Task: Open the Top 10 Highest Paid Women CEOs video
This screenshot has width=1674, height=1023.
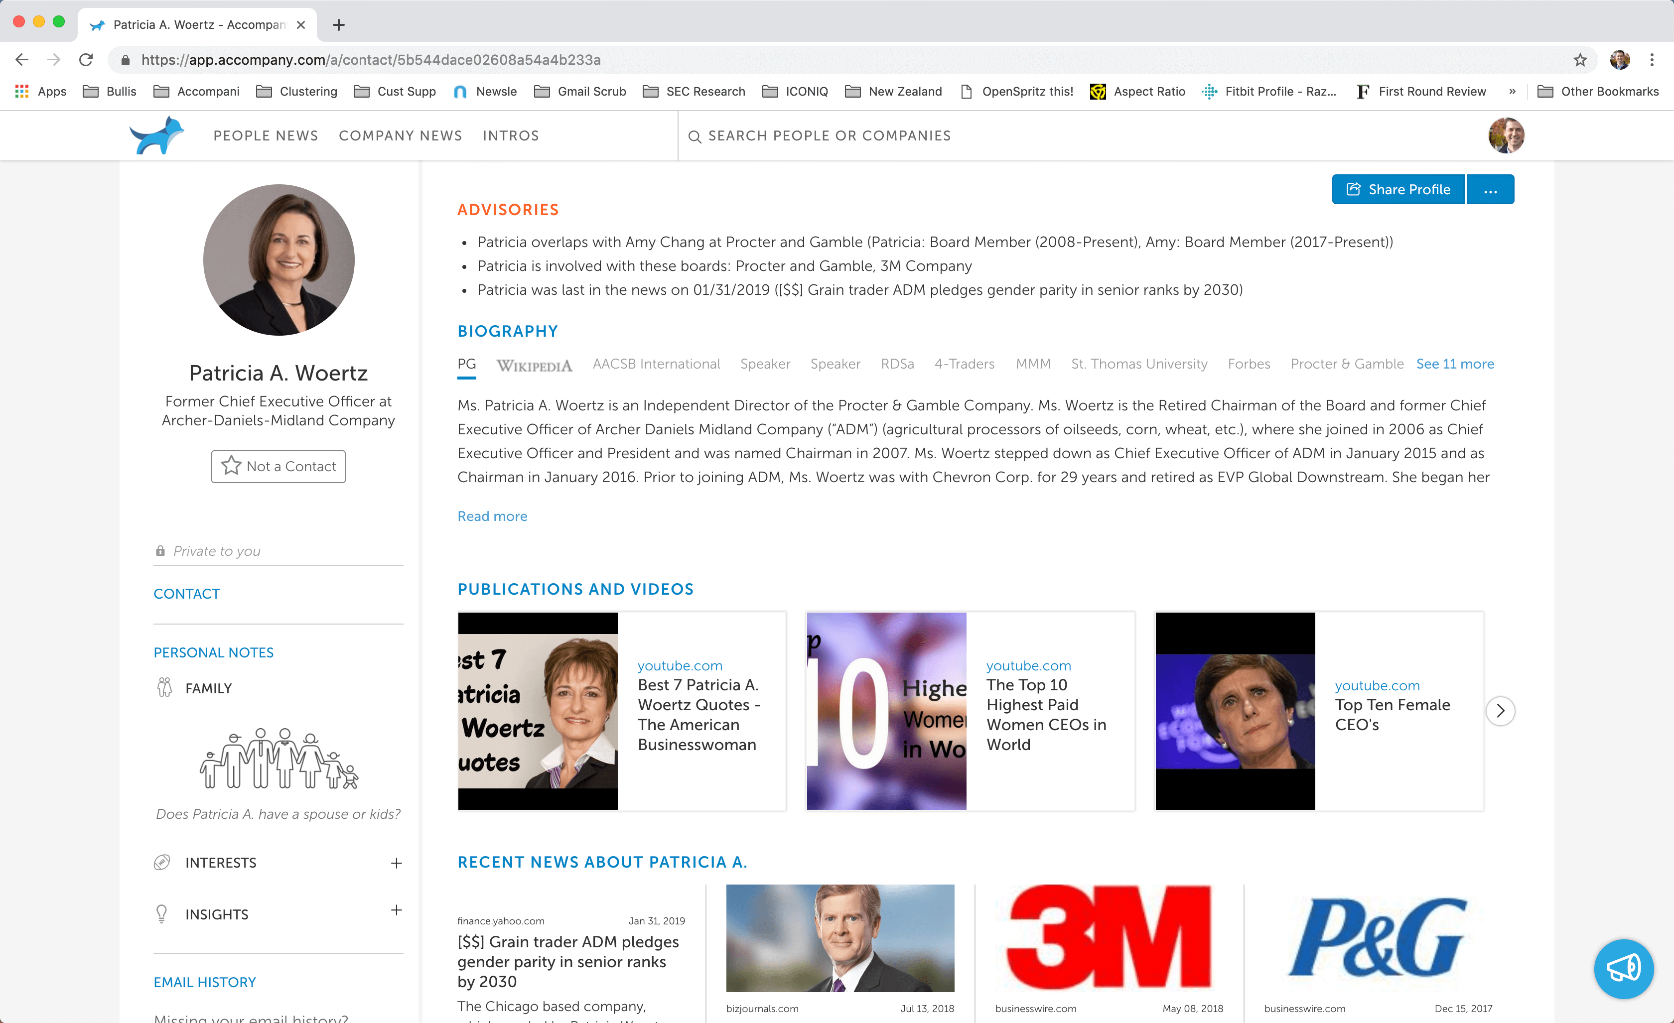Action: pyautogui.click(x=970, y=711)
